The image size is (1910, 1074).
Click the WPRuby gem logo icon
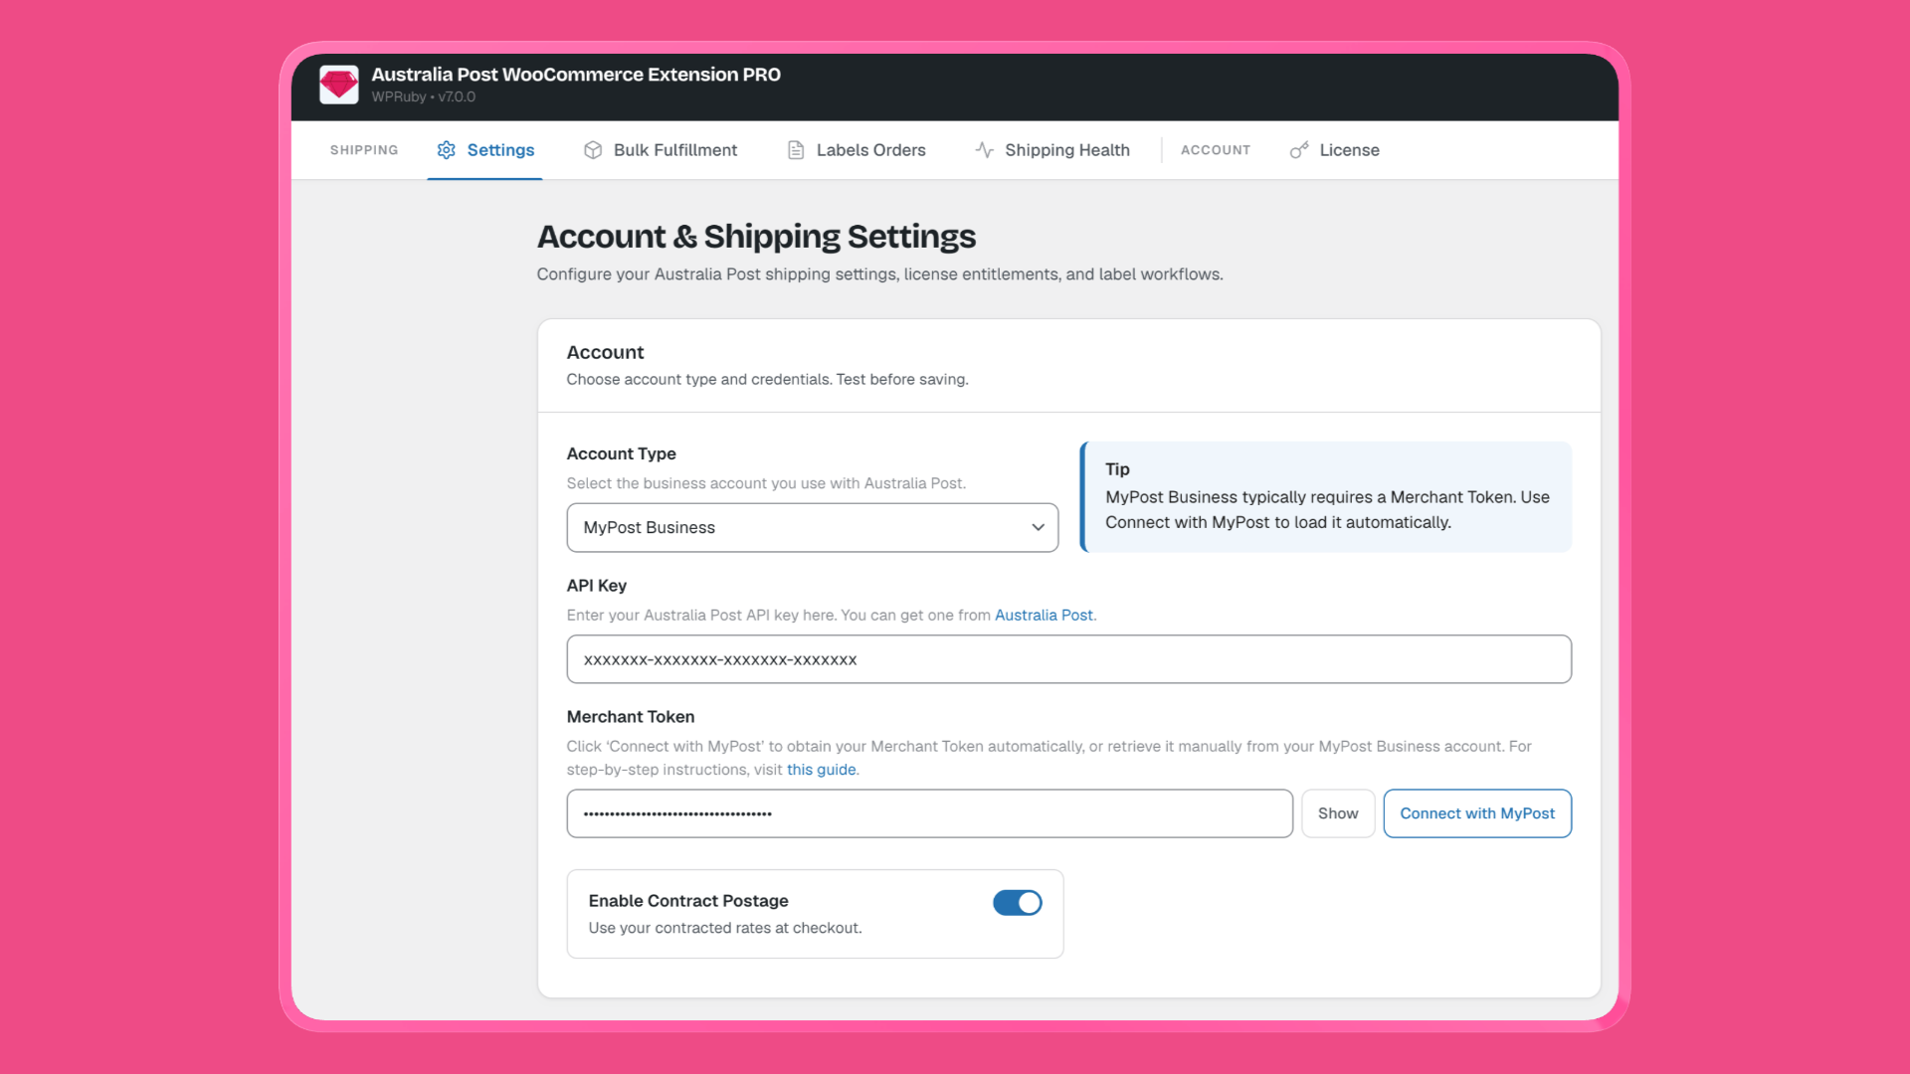tap(339, 85)
